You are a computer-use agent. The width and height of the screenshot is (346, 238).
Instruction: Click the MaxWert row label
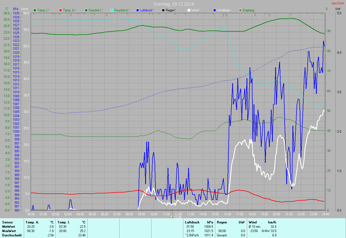9,231
